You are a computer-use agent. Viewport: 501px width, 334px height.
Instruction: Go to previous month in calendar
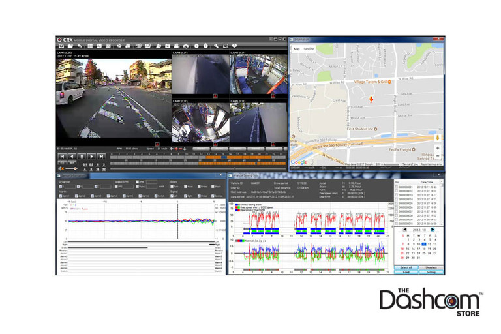pos(404,229)
